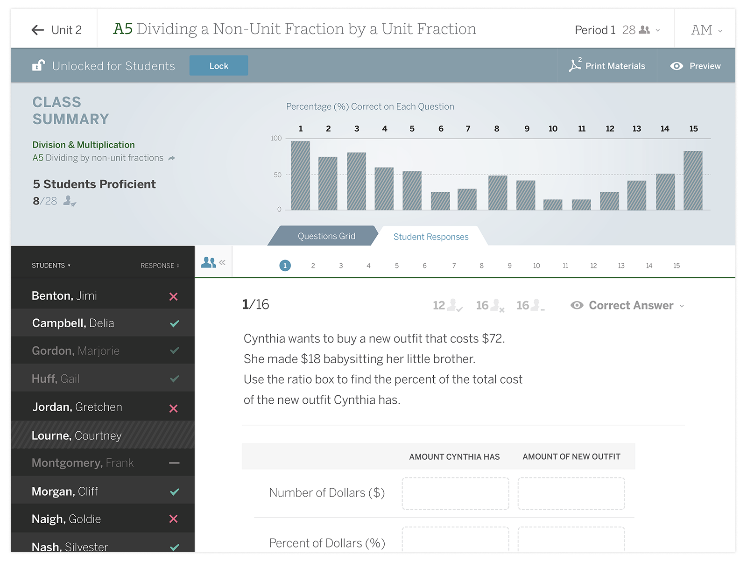Sort by the STUDENTS column header
This screenshot has width=747, height=561.
pos(51,266)
